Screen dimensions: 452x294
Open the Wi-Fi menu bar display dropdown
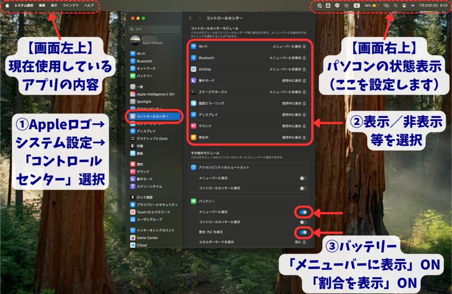pyautogui.click(x=289, y=46)
